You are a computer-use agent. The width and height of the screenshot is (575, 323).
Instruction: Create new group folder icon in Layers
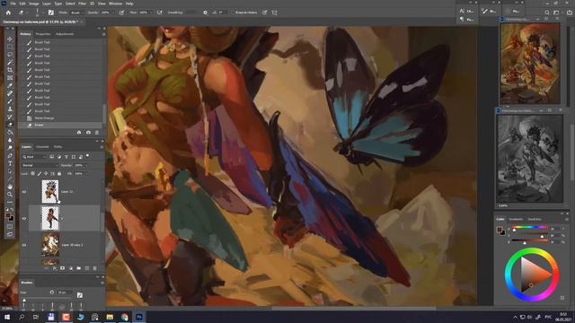pos(78,268)
